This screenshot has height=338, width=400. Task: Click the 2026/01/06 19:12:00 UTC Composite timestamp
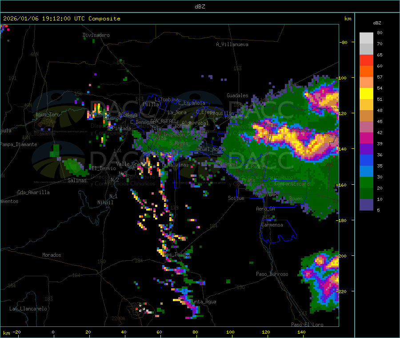(x=61, y=19)
